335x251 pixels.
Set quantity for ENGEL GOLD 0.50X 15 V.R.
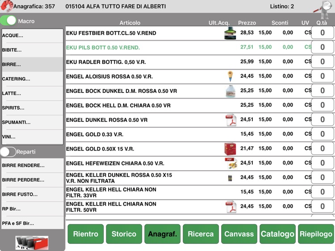click(322, 148)
